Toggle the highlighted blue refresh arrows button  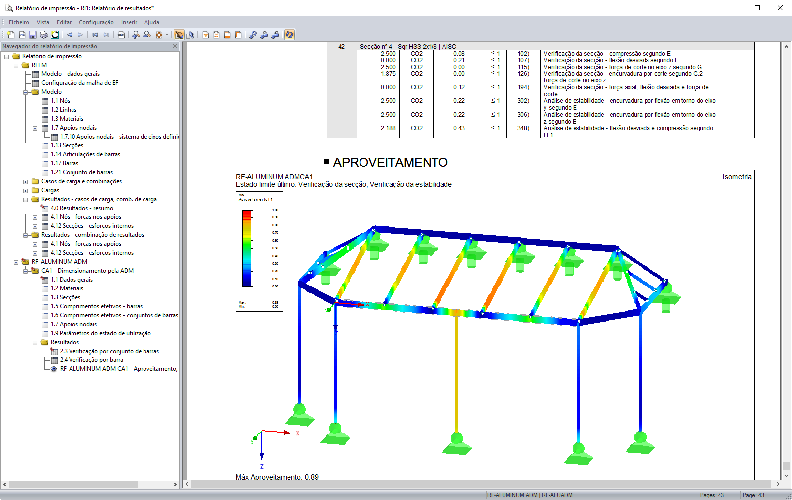(289, 35)
